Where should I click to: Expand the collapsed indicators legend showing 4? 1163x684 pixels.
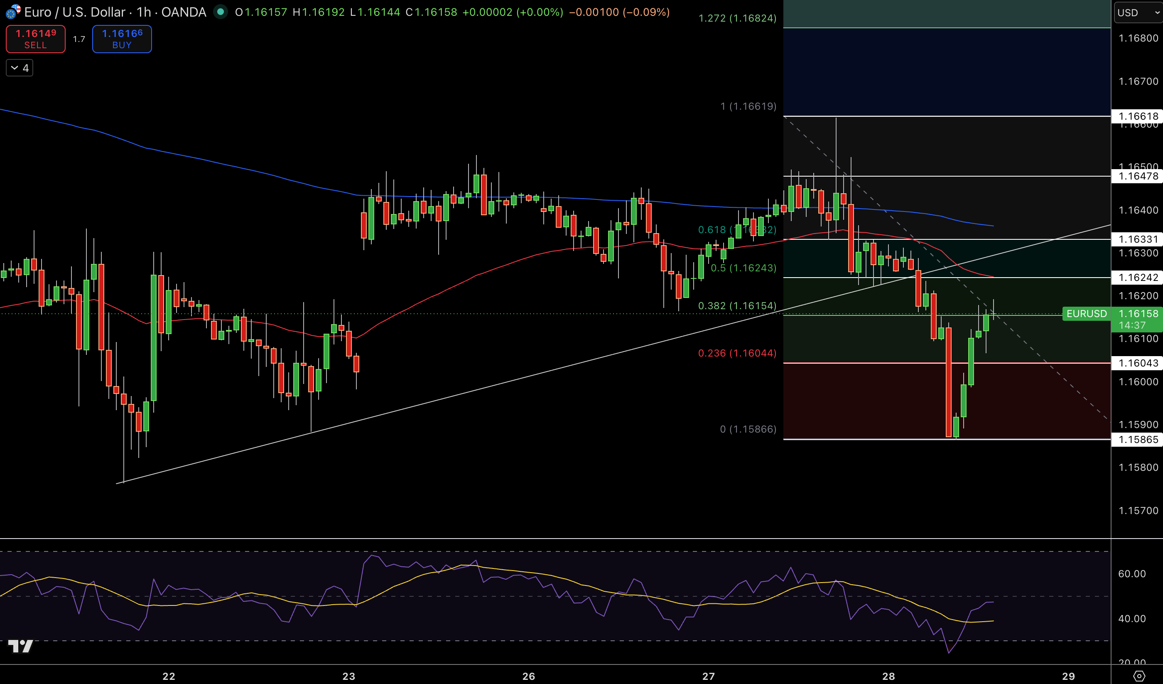point(20,68)
